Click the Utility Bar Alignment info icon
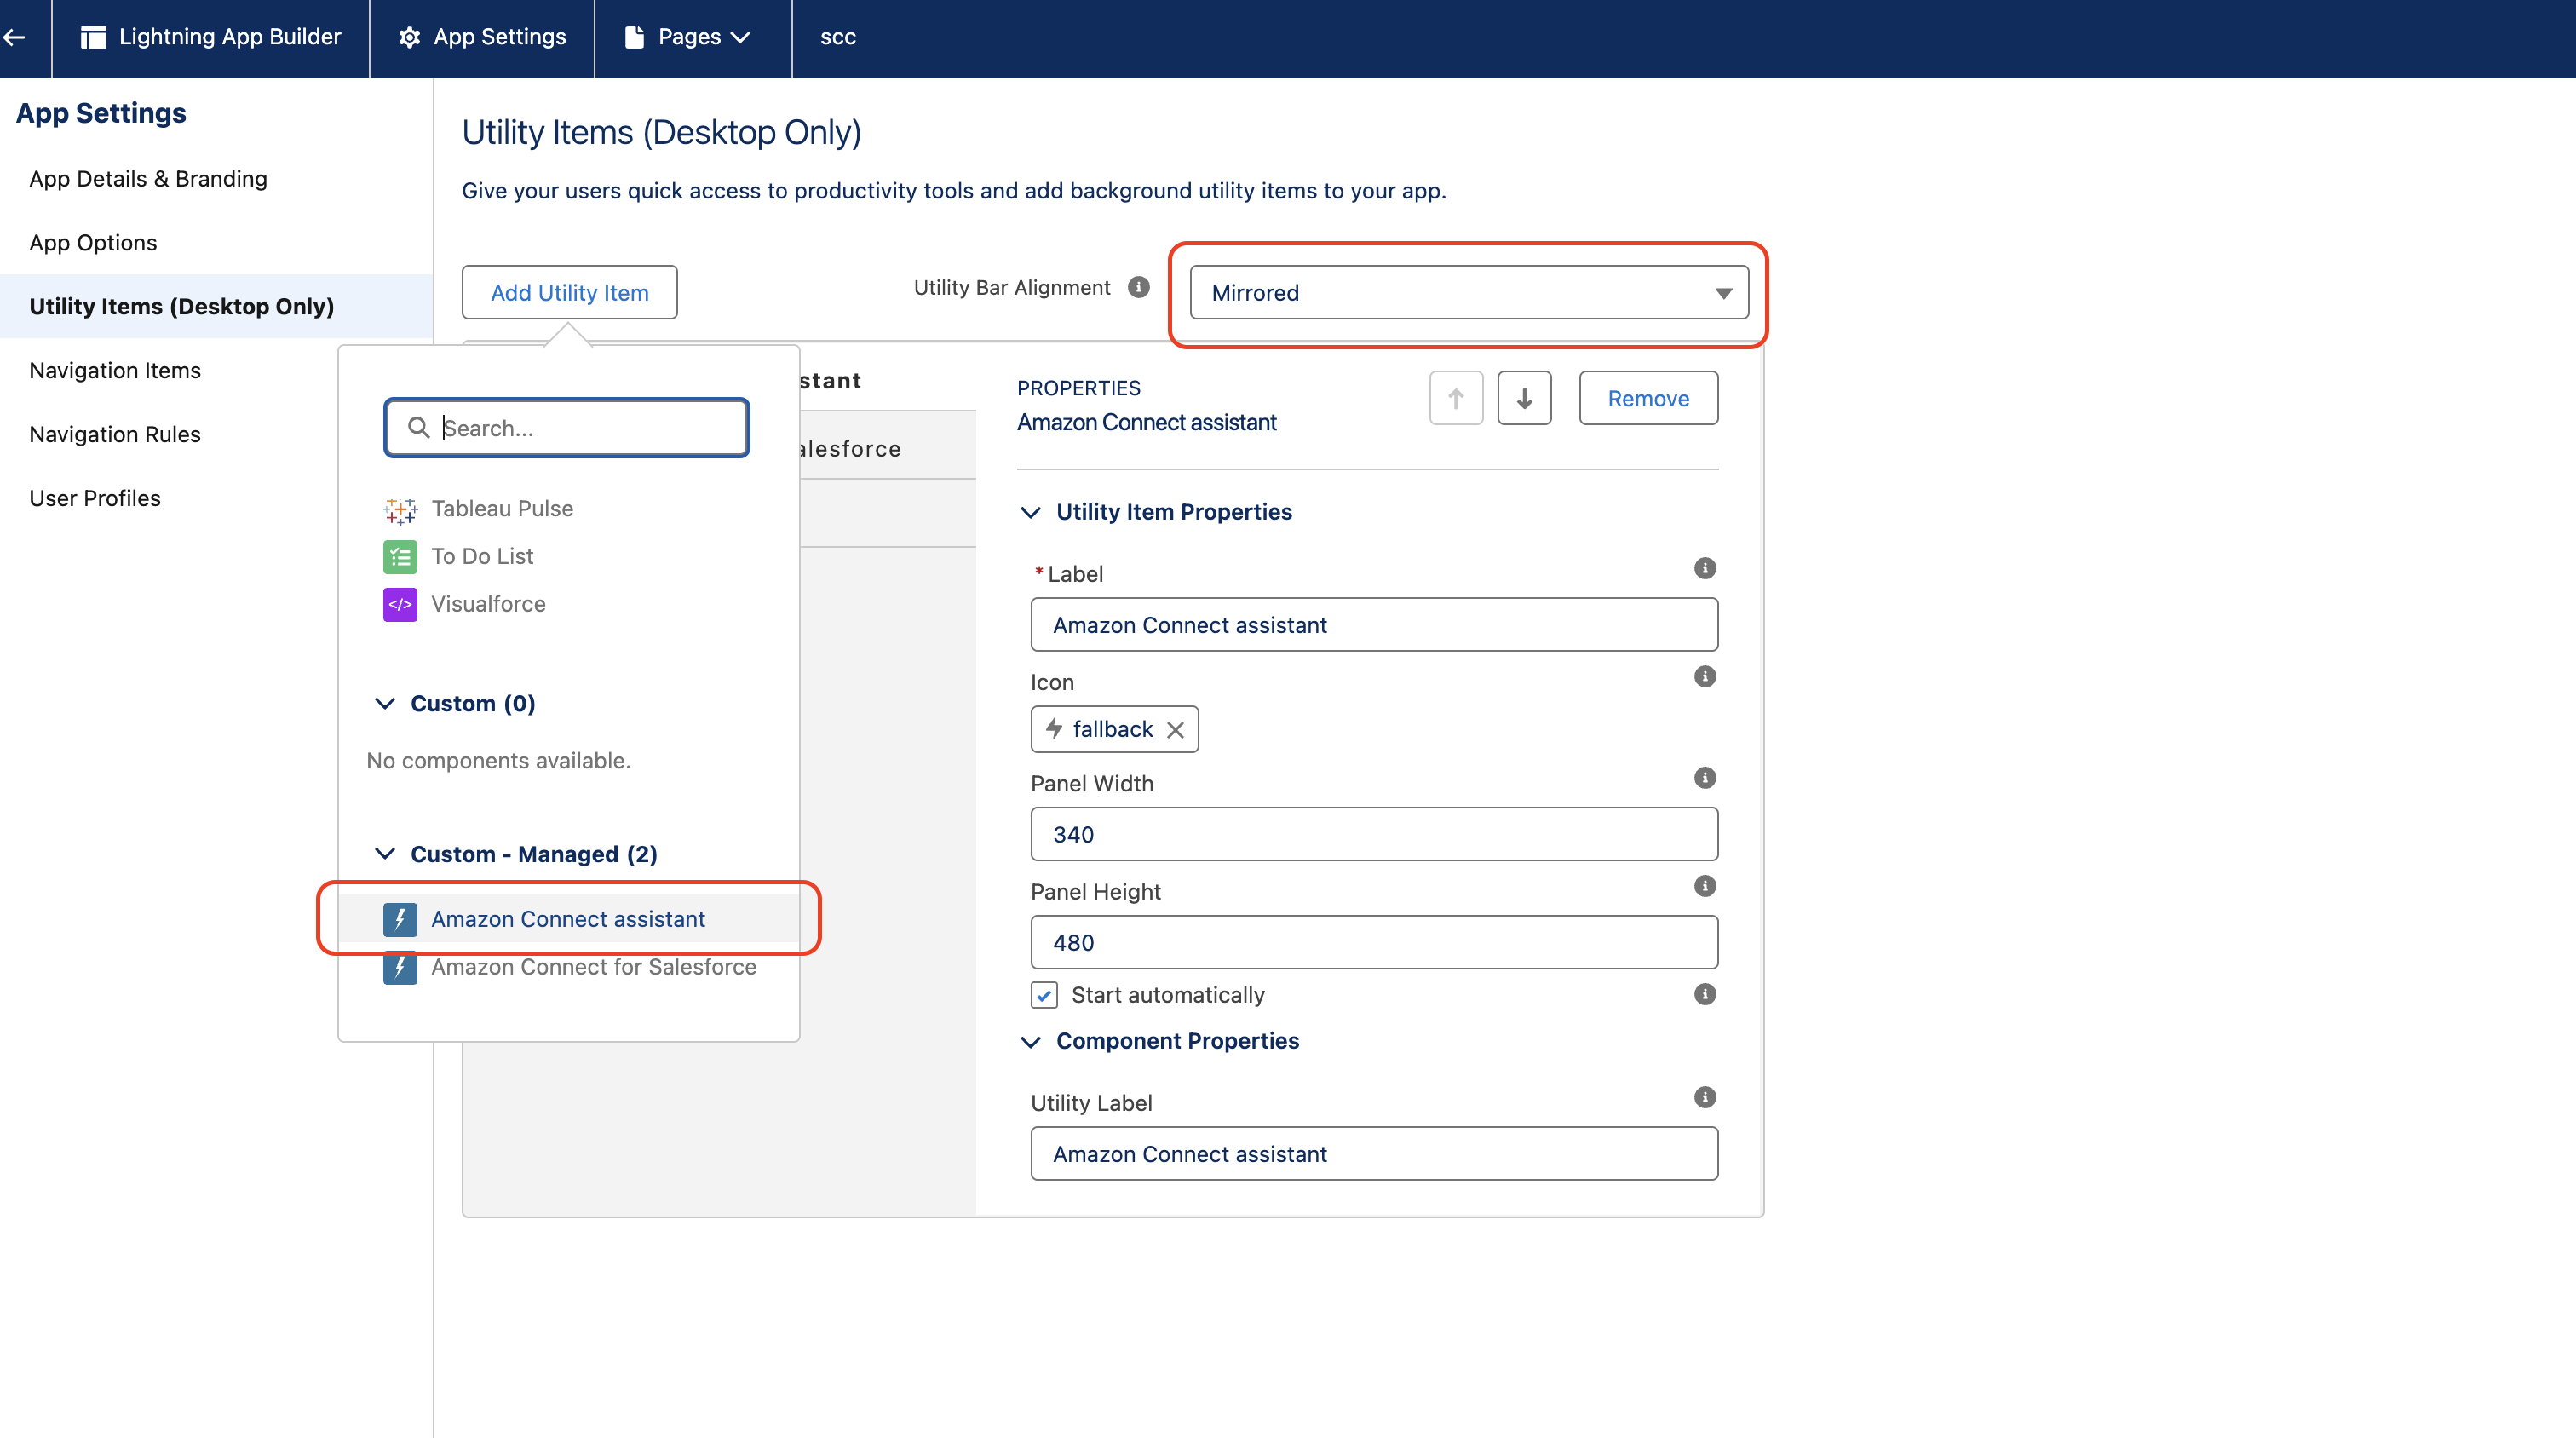Screen dimensions: 2576x1438 pos(1138,288)
